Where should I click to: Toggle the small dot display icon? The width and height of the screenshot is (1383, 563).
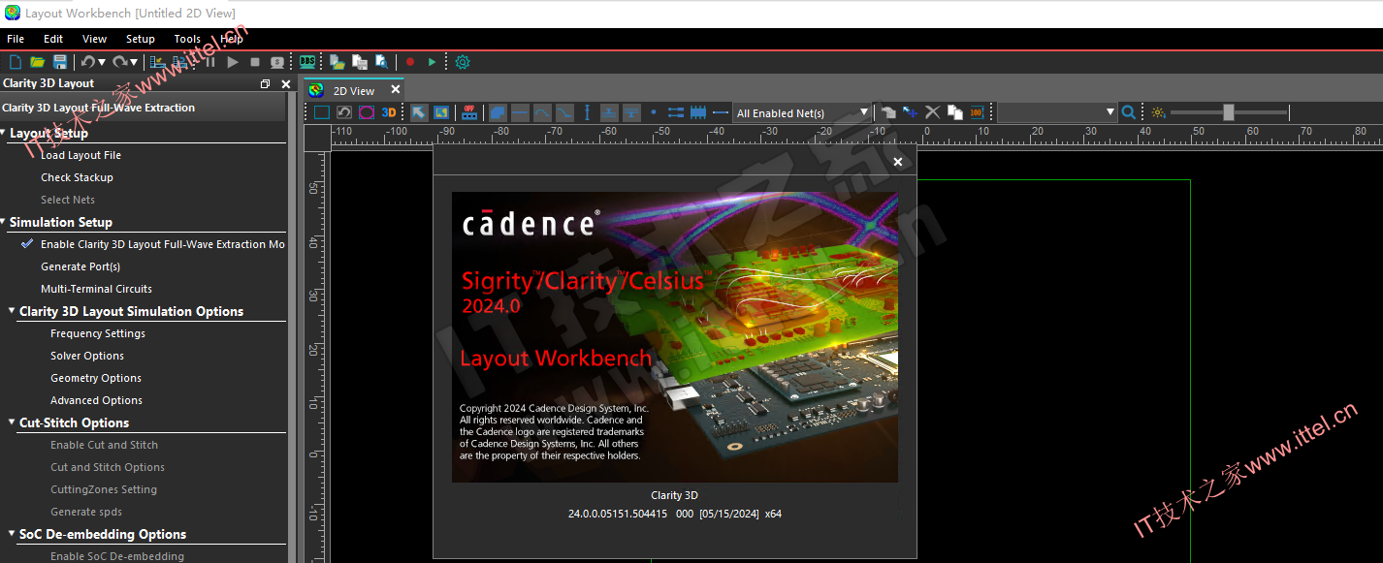point(653,112)
